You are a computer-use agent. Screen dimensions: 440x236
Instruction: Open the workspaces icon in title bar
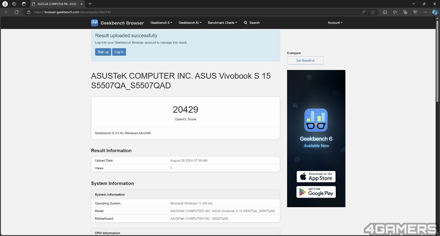pyautogui.click(x=14, y=4)
